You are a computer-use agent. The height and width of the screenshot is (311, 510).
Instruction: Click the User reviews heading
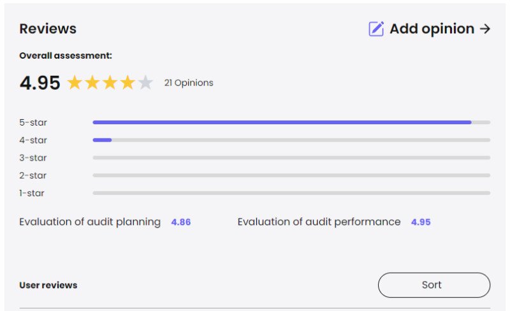click(x=48, y=285)
